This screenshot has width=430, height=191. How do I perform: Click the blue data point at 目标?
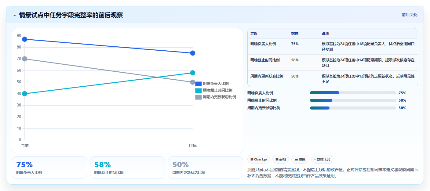[x=192, y=53]
